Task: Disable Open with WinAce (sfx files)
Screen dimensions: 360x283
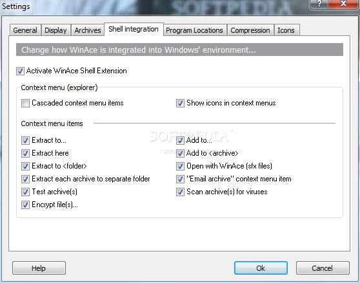Action: click(180, 166)
